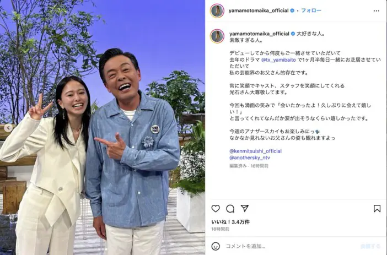Click the emoji smiley icon
The height and width of the screenshot is (255, 387).
(x=216, y=246)
